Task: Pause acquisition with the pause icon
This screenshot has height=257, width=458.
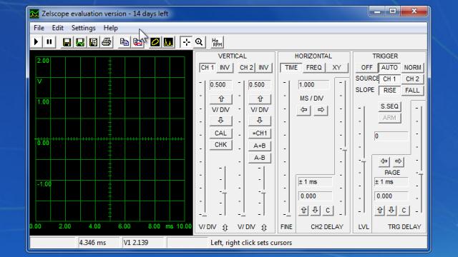Action: pyautogui.click(x=49, y=42)
